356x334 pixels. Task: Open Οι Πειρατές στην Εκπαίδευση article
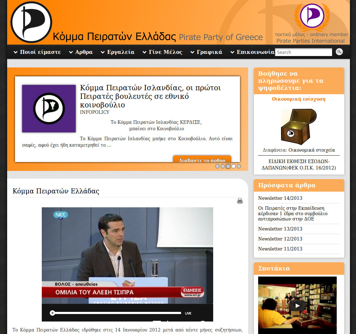point(293,213)
